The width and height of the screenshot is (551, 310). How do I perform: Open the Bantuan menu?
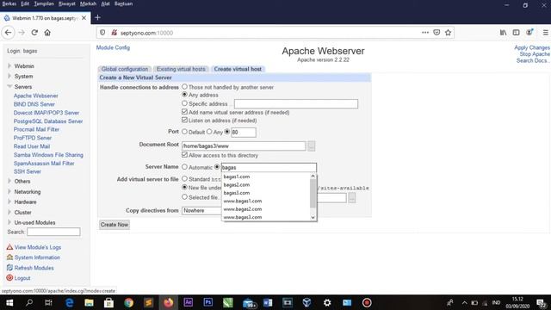coord(123,3)
